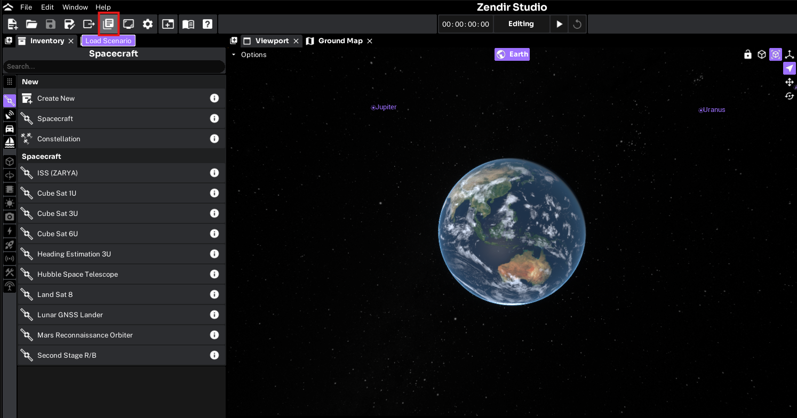The image size is (797, 418).
Task: Expand the viewport Options dropdown
Action: click(x=249, y=55)
